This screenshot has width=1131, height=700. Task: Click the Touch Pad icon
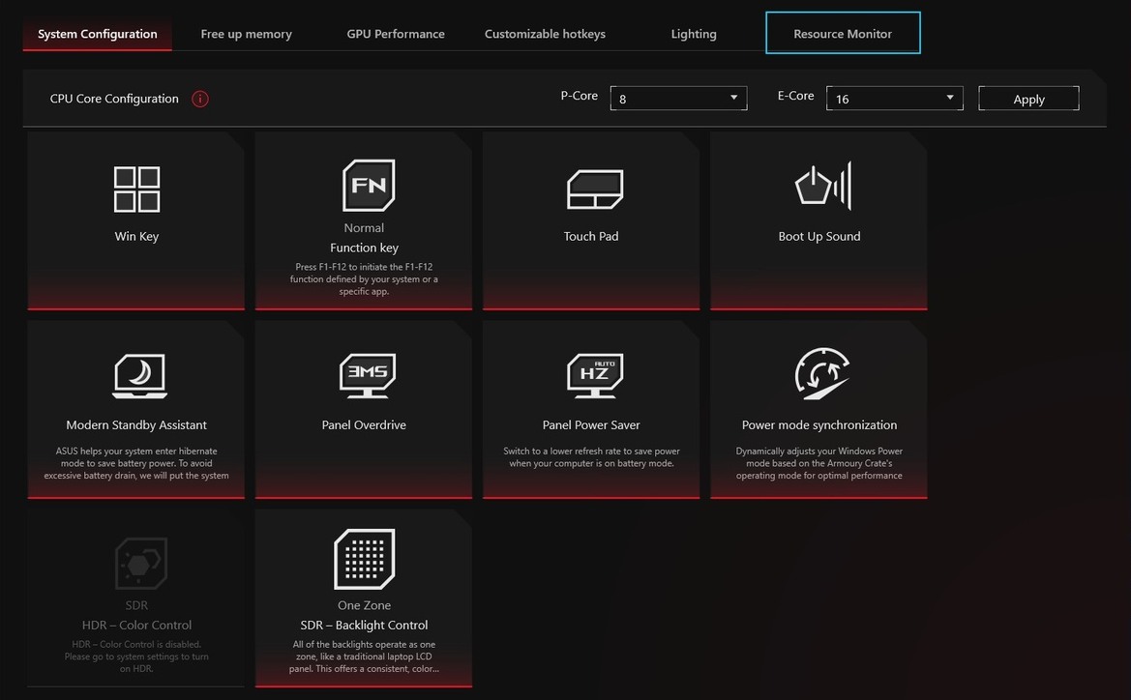tap(594, 189)
